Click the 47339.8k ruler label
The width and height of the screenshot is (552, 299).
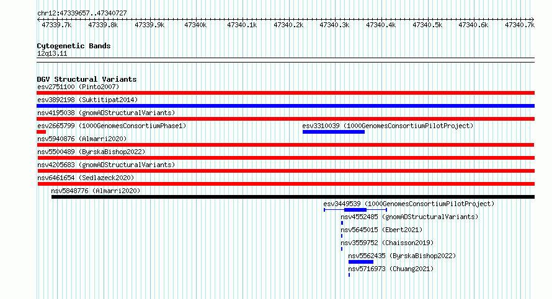pos(103,25)
